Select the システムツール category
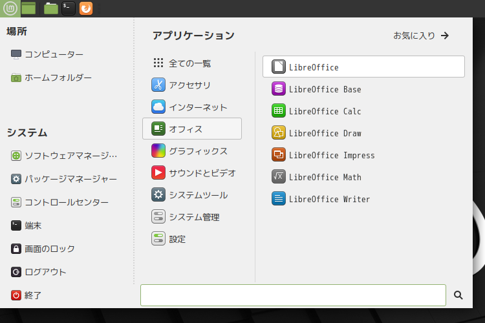485x323 pixels. [192, 194]
